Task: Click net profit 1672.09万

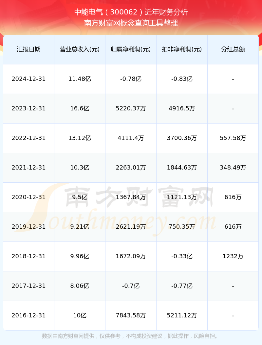Action: [x=131, y=256]
